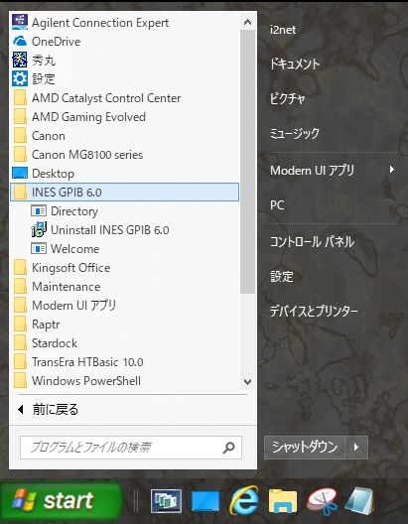The width and height of the screenshot is (408, 524).
Task: Open File Explorer taskbar icon
Action: 283,501
